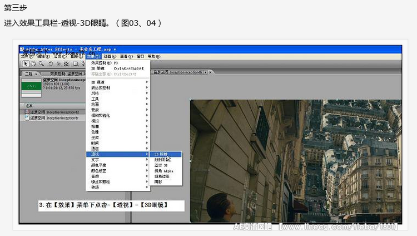417x236 pixels.
Task: Select the Rectangular Mask tool
Action: point(76,63)
